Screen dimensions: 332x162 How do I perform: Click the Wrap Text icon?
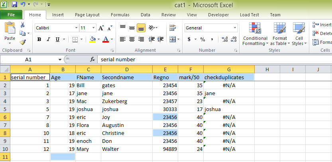[173, 28]
